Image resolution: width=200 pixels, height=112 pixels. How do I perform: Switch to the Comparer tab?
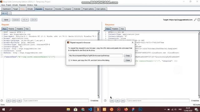tap(67, 9)
